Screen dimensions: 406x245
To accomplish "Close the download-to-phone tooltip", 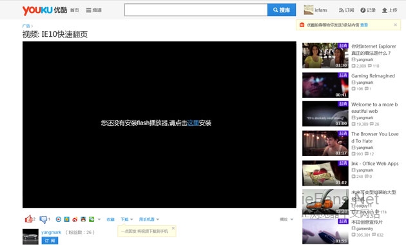I will point(173,228).
